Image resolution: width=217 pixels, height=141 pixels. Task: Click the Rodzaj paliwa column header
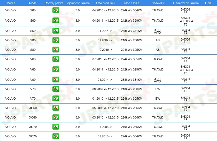coord(54,3)
